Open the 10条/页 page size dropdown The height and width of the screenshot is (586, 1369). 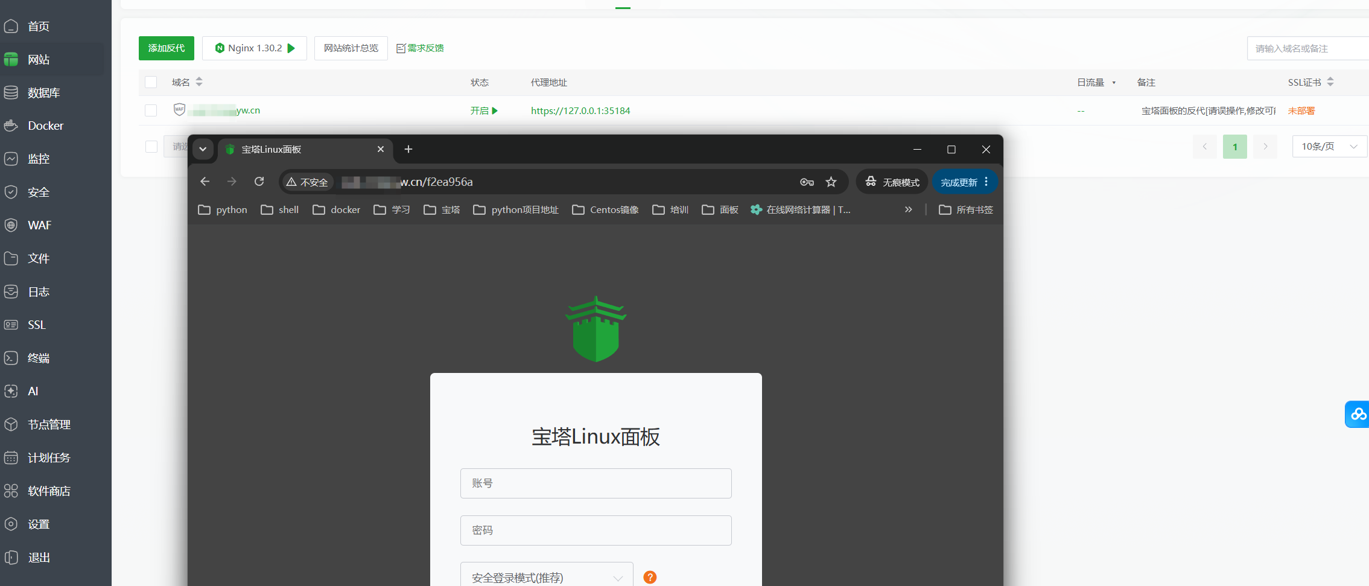tap(1330, 147)
